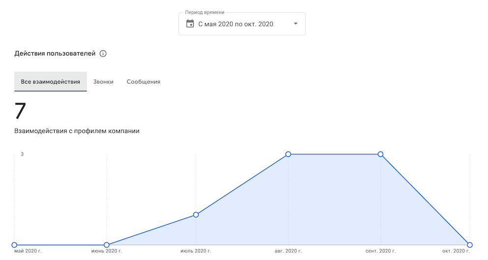Click the авг. 2020 г. axis label
Image resolution: width=488 pixels, height=260 pixels.
point(288,251)
